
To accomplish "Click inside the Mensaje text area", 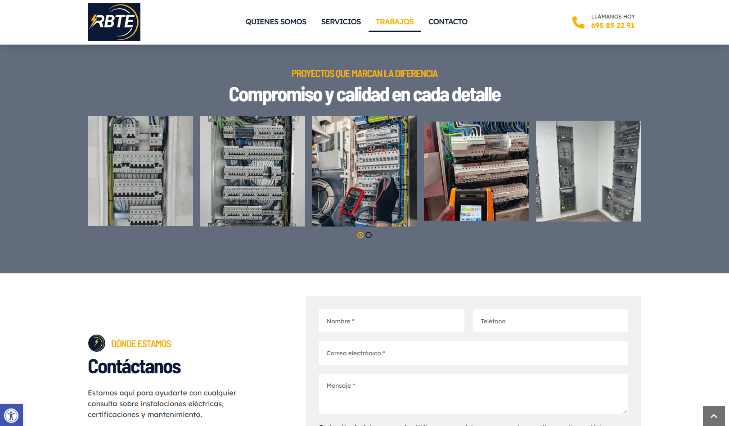I will point(473,394).
